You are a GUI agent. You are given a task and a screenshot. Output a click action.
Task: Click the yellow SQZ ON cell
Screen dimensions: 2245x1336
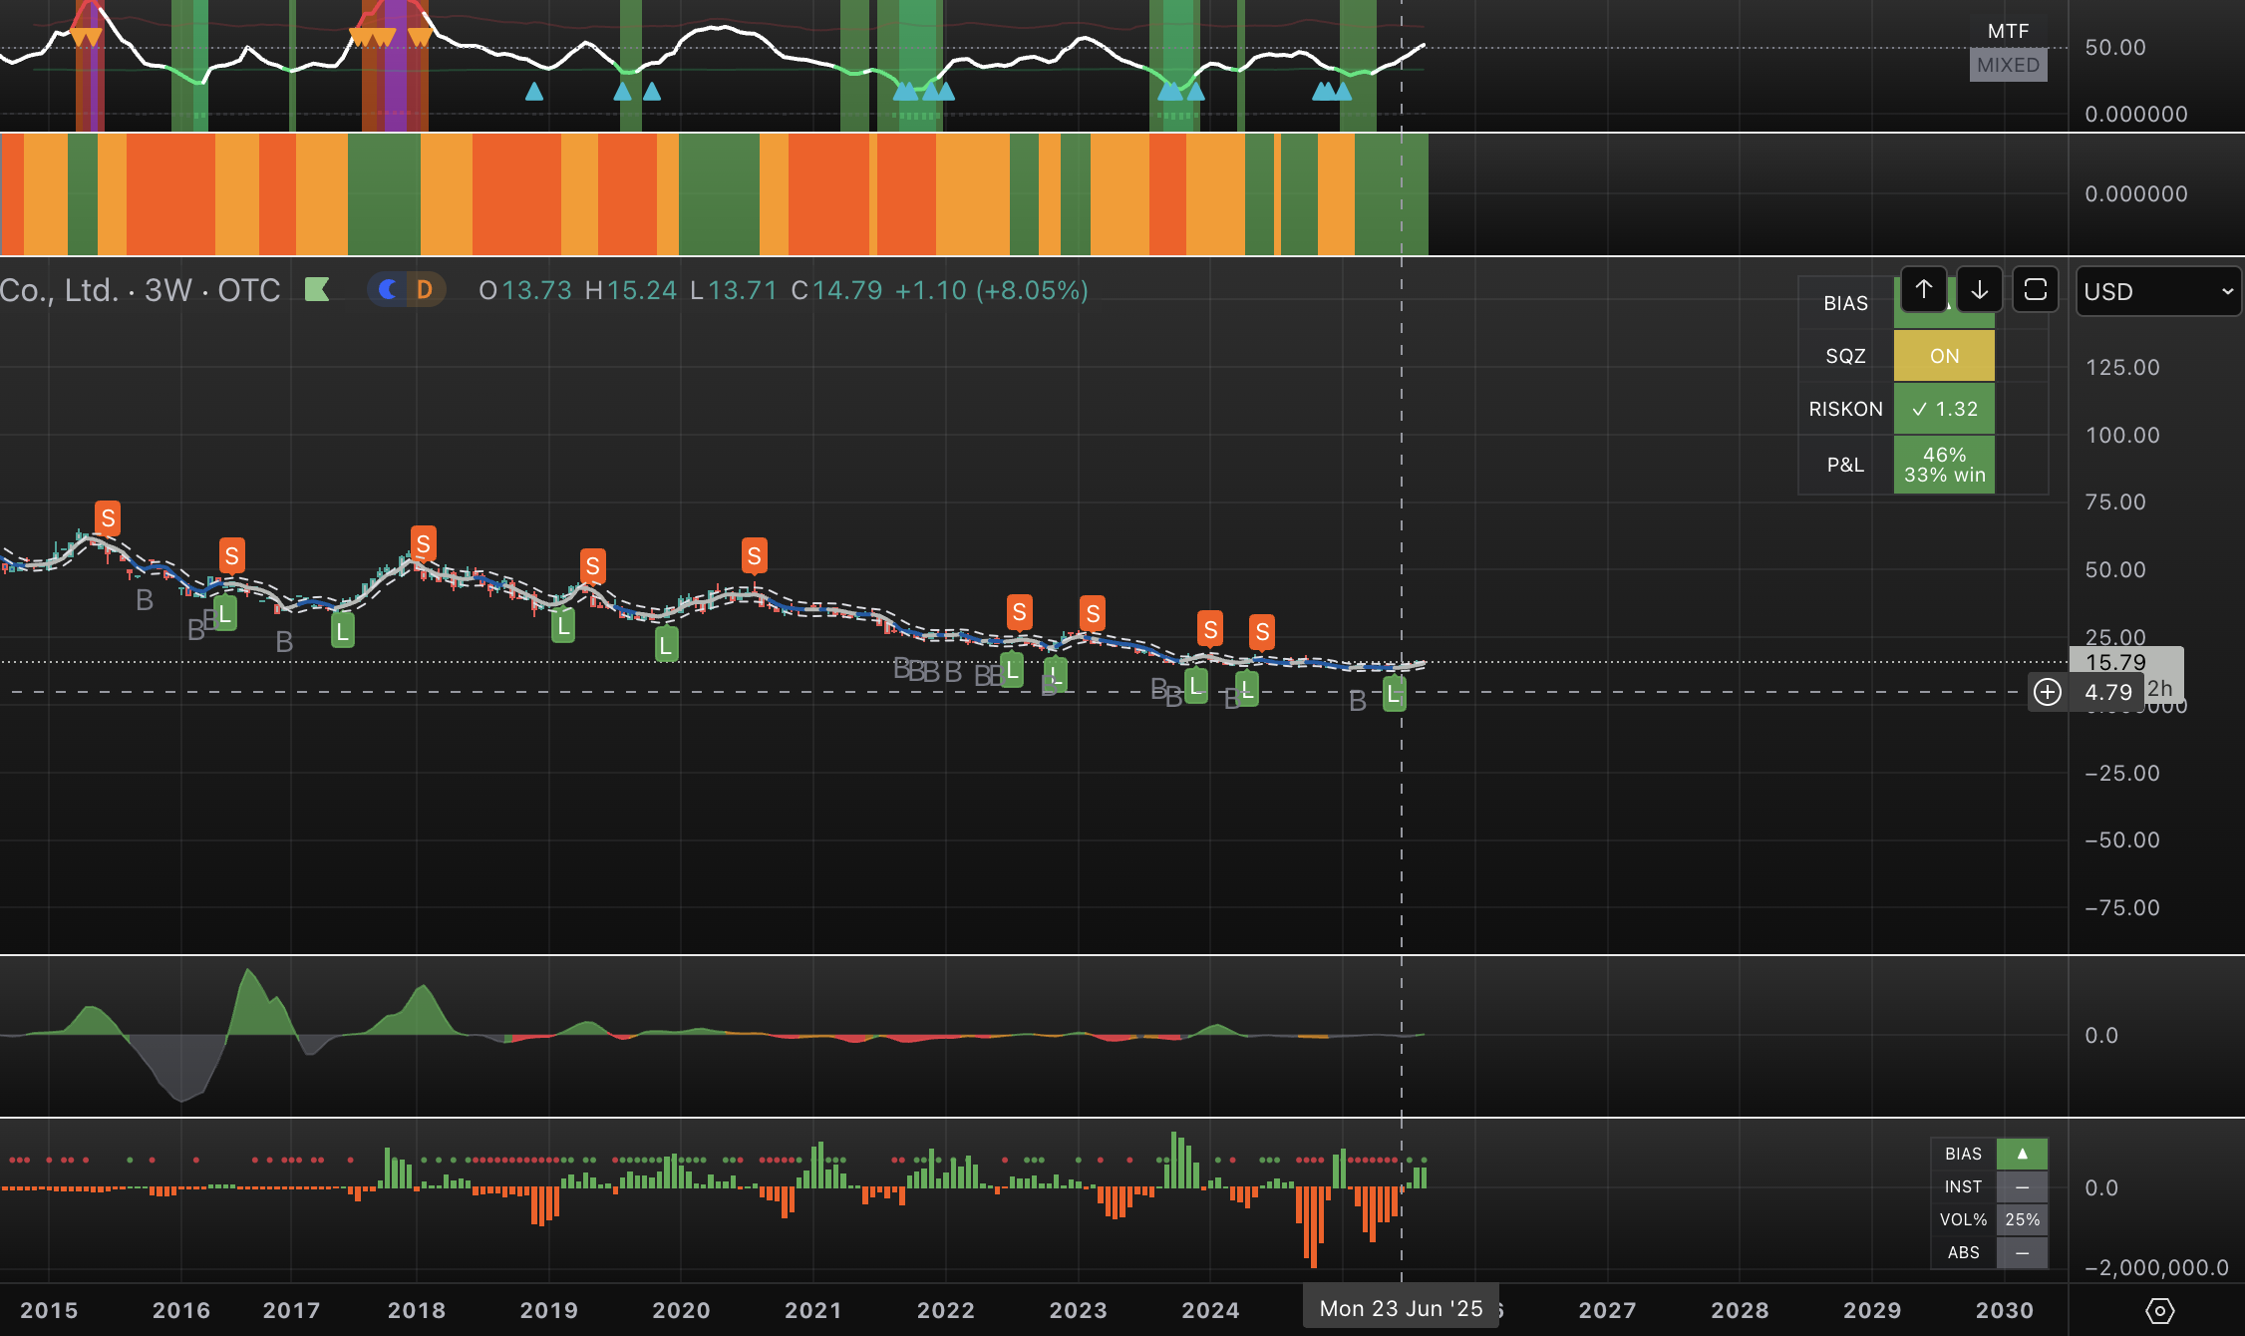[x=1944, y=356]
